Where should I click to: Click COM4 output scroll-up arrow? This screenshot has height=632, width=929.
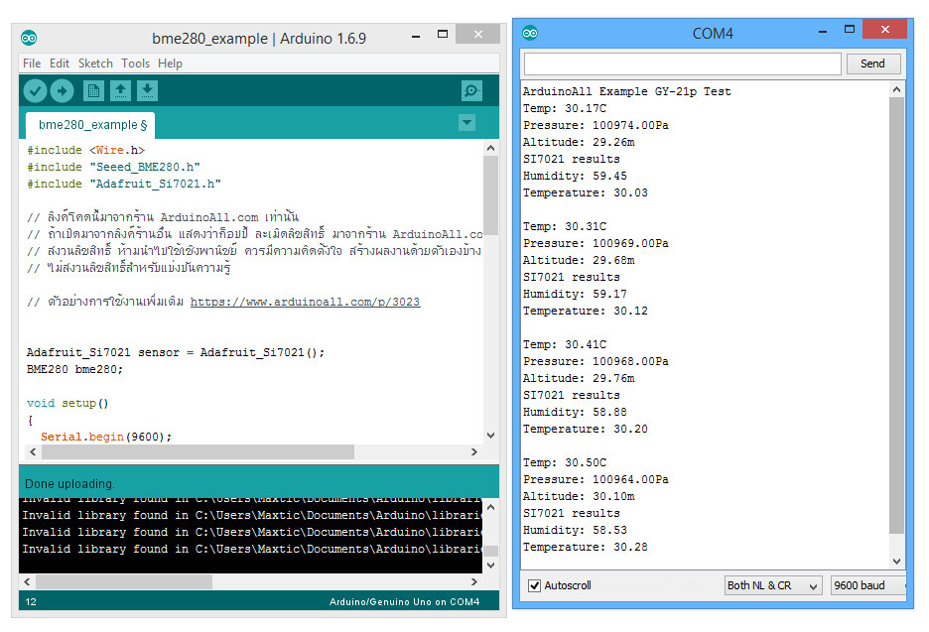(897, 89)
